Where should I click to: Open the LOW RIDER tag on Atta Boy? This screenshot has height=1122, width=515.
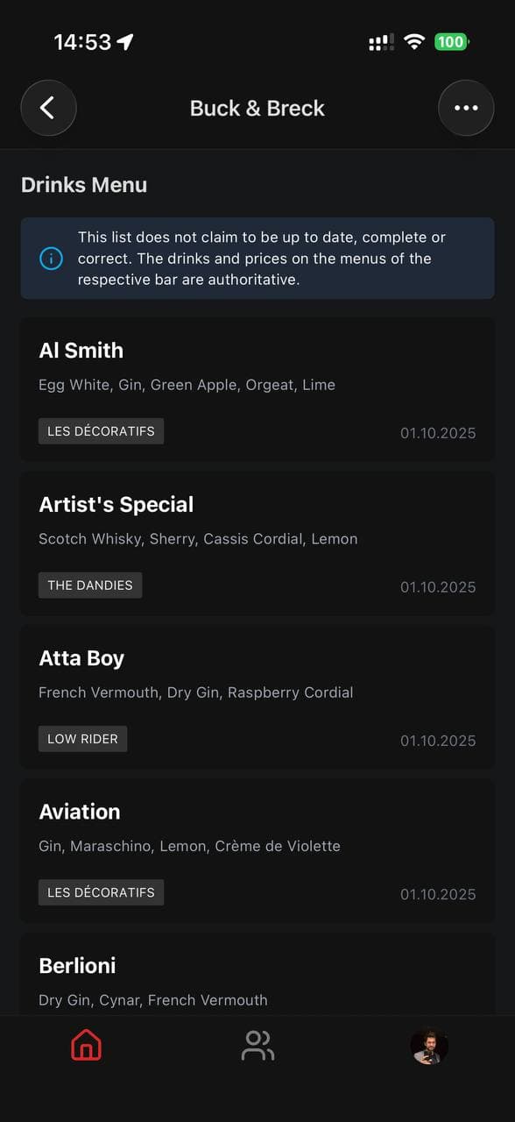(x=82, y=738)
